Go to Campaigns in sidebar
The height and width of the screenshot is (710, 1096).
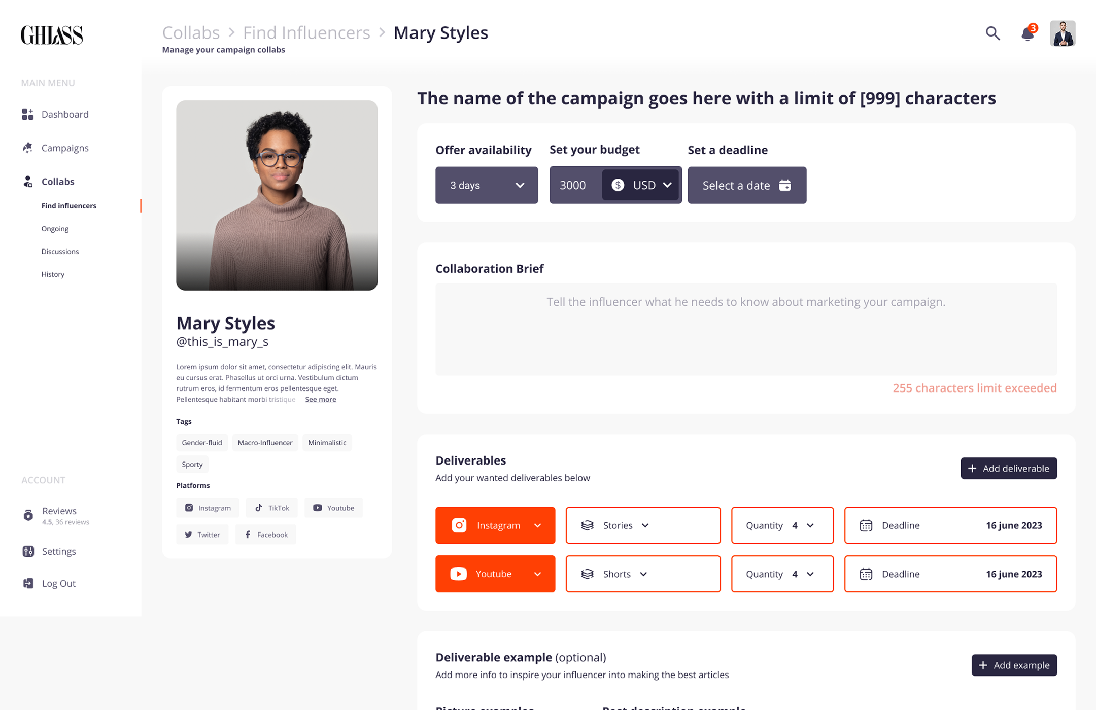tap(64, 148)
